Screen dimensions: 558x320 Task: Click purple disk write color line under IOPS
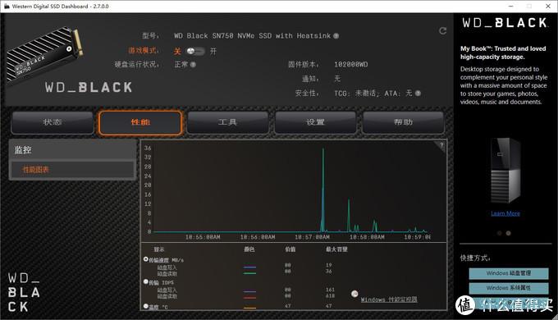249,291
